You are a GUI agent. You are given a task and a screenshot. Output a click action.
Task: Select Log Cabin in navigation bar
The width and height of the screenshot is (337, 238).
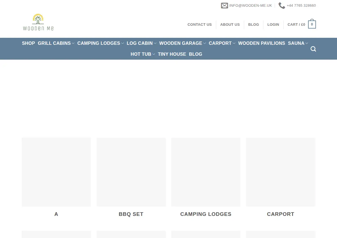tap(140, 43)
